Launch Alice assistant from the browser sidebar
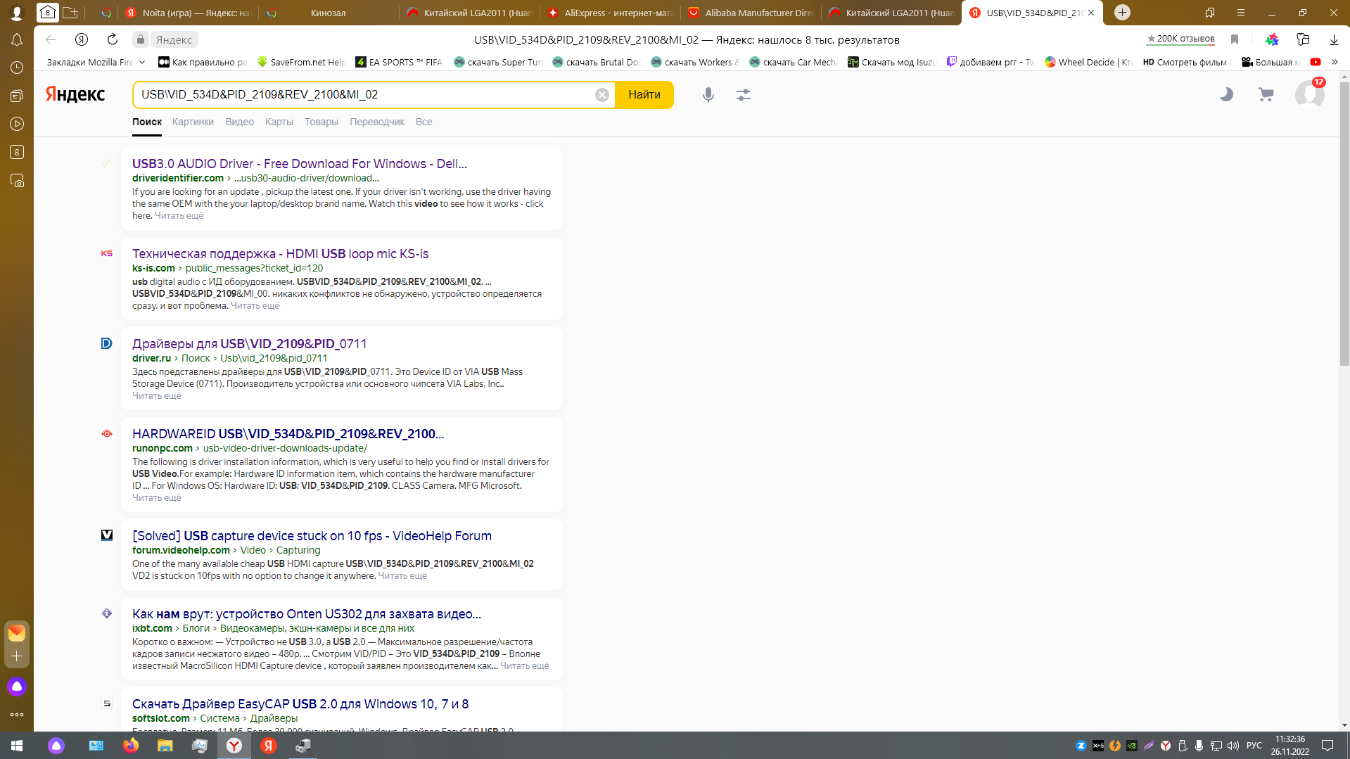The height and width of the screenshot is (759, 1350). [x=17, y=687]
